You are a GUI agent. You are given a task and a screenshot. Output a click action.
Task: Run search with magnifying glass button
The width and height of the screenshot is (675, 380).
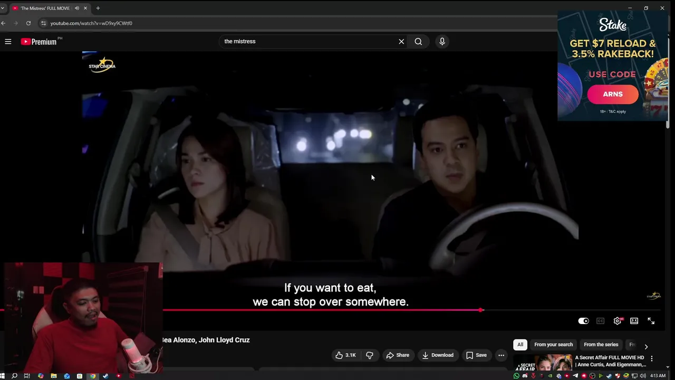[x=418, y=41]
